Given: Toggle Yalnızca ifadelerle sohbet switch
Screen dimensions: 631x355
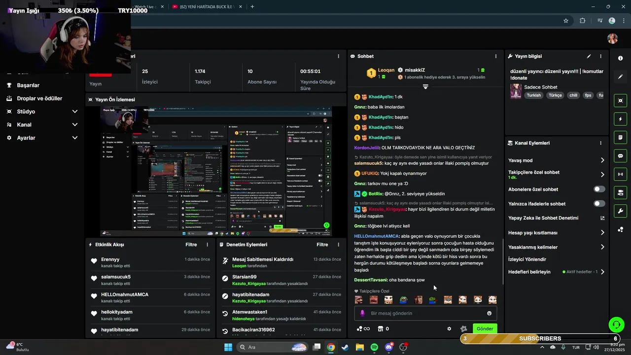Looking at the screenshot, I should [599, 204].
